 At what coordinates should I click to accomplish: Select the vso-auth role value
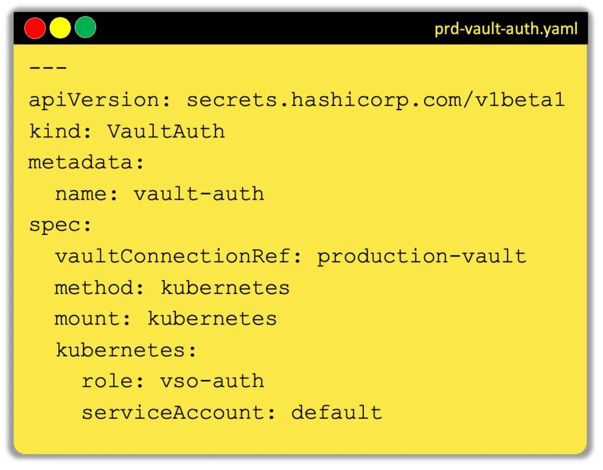(212, 382)
